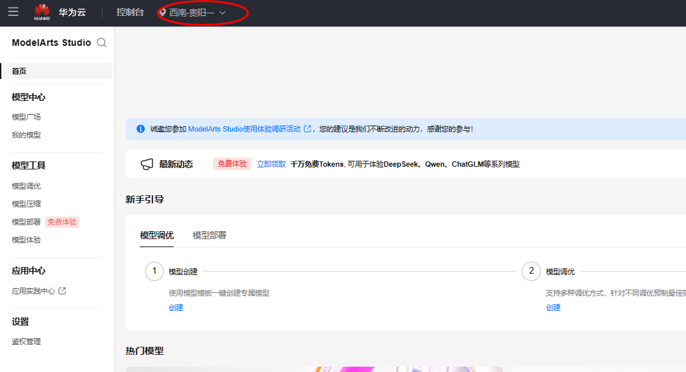This screenshot has height=372, width=686.
Task: Click the 应用中心 section heading
Action: tap(29, 271)
